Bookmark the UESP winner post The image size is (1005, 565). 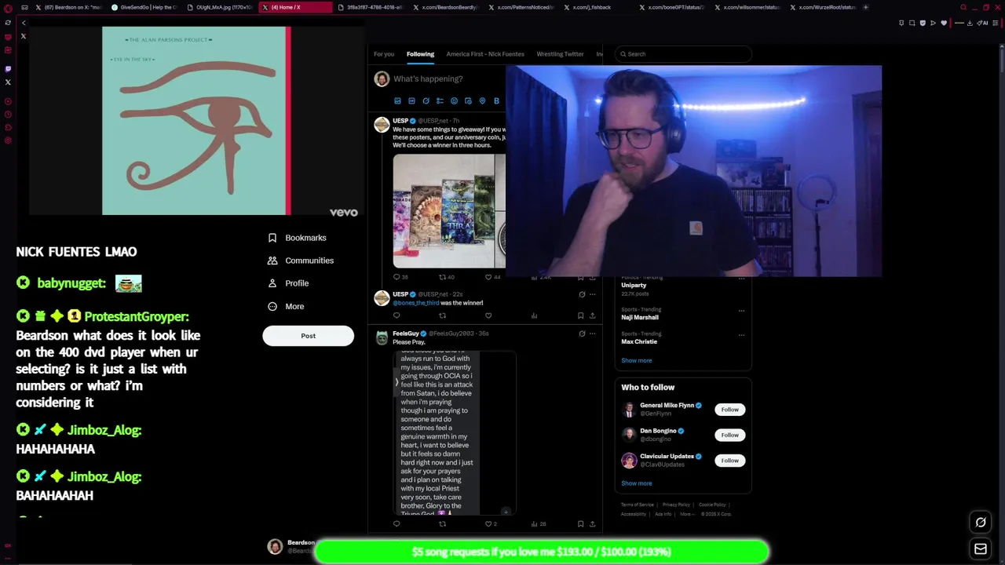580,315
